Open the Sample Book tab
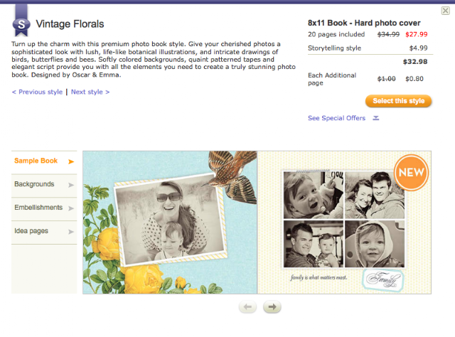The height and width of the screenshot is (337, 455). [x=43, y=161]
